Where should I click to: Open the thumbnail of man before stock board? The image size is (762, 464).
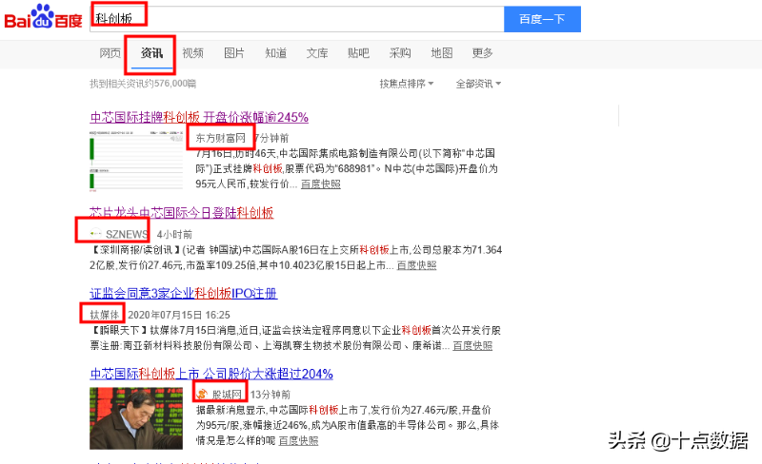pyautogui.click(x=136, y=418)
